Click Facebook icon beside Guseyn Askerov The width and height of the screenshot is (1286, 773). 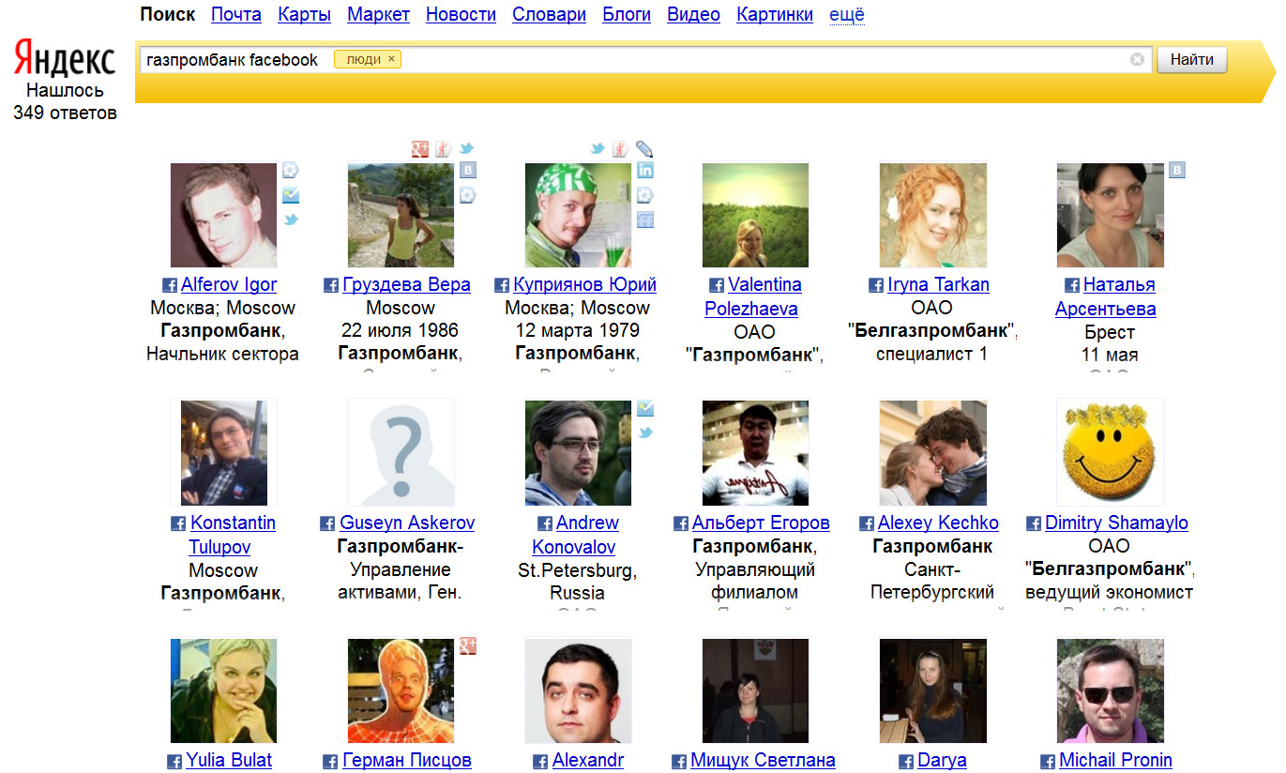click(x=327, y=523)
